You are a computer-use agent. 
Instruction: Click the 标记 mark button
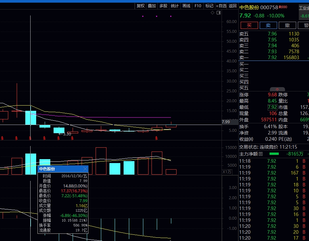coord(209,6)
